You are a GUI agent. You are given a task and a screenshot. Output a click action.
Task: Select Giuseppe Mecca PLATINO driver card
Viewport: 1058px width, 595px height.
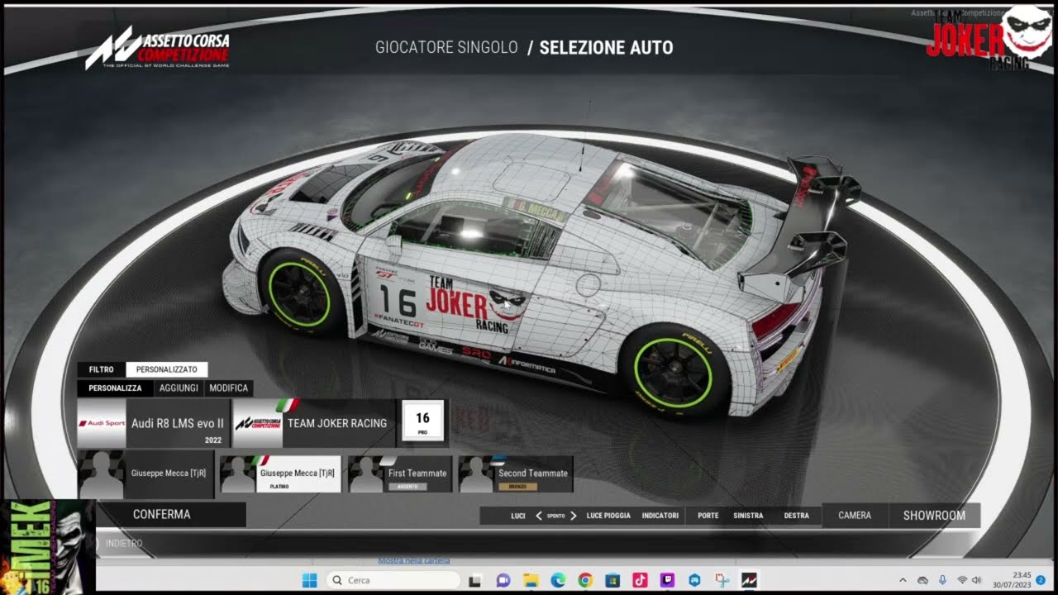point(280,474)
